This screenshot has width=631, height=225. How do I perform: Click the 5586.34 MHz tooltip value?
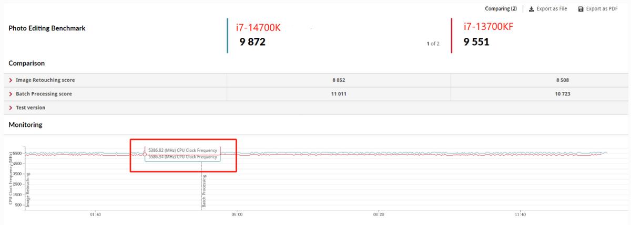coord(182,157)
